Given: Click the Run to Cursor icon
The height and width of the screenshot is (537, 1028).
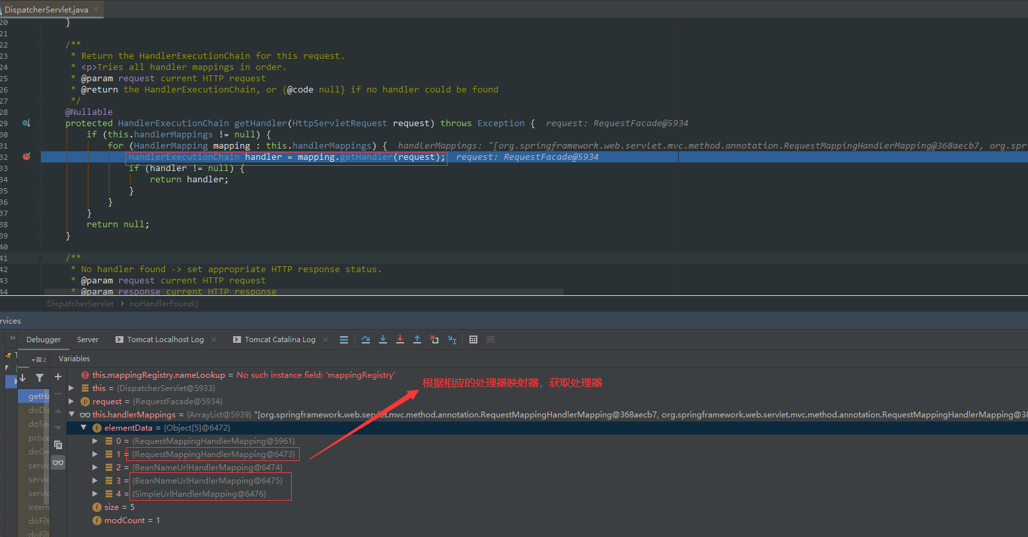Looking at the screenshot, I should (452, 340).
